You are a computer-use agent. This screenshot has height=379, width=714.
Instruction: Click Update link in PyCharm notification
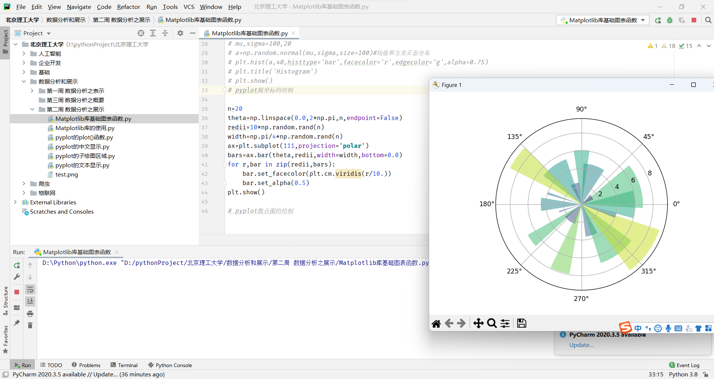(581, 345)
